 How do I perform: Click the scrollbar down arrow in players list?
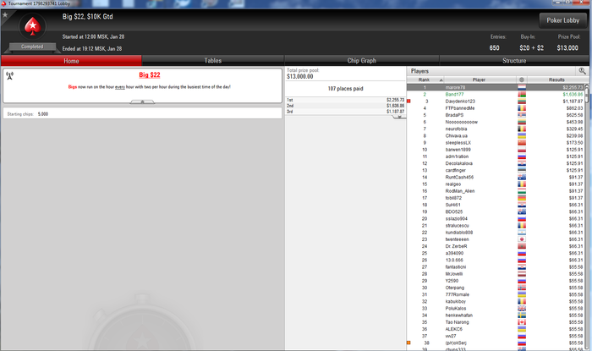(587, 348)
